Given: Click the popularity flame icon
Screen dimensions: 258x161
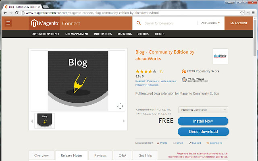Looking at the screenshot, I should [x=184, y=71].
